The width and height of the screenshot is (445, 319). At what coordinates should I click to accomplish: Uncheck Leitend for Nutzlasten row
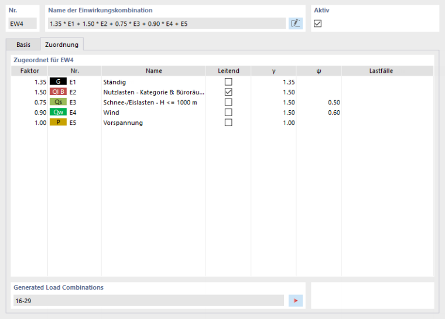click(228, 92)
